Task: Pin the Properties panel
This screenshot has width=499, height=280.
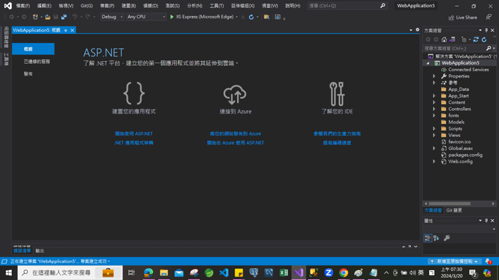Action: [486, 220]
